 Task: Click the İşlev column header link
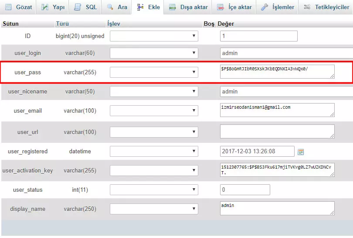pos(113,24)
